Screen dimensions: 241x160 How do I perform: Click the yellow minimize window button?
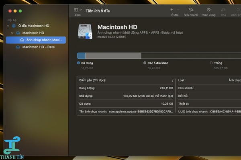pos(15,11)
